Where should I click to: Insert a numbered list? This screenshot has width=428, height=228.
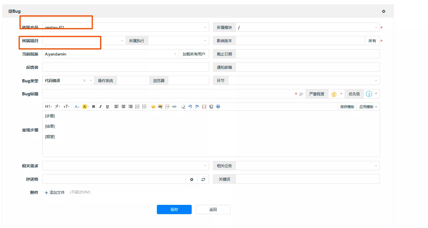(x=137, y=107)
